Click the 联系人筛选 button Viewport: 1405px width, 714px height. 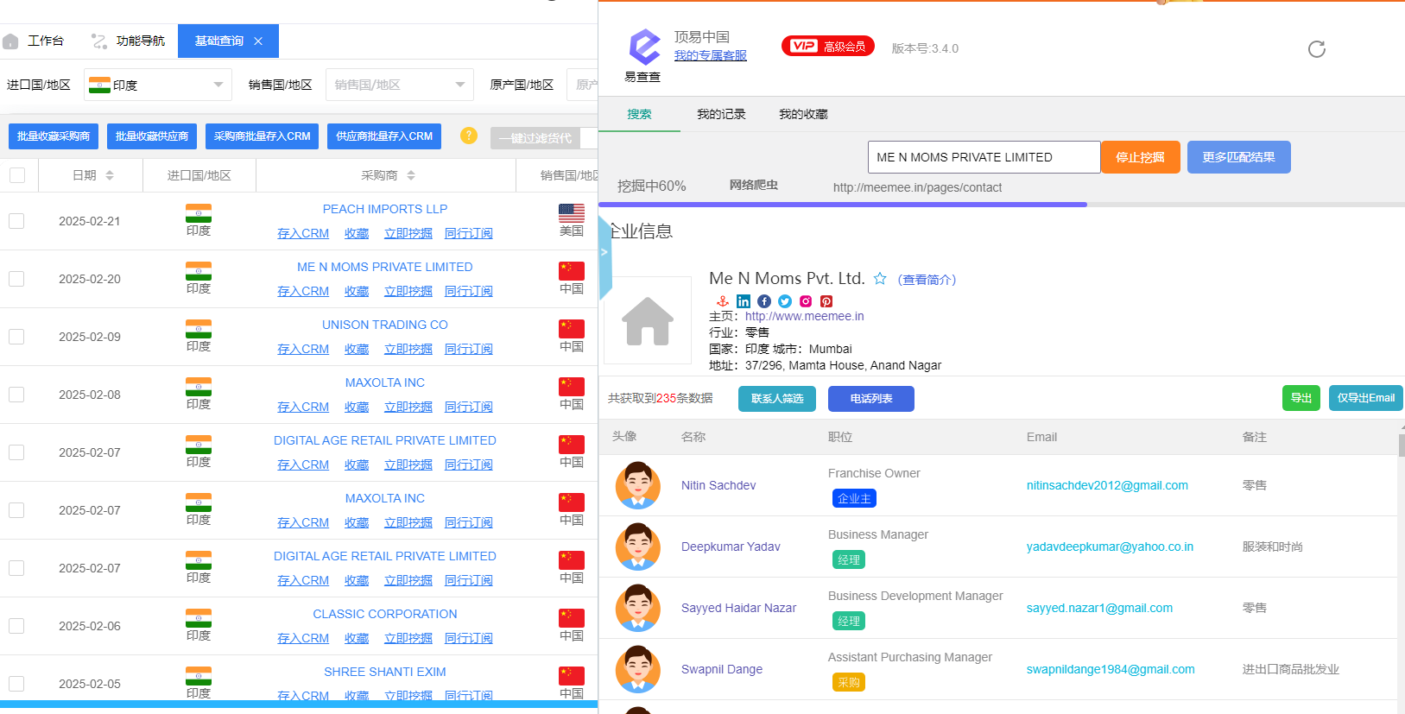[777, 399]
